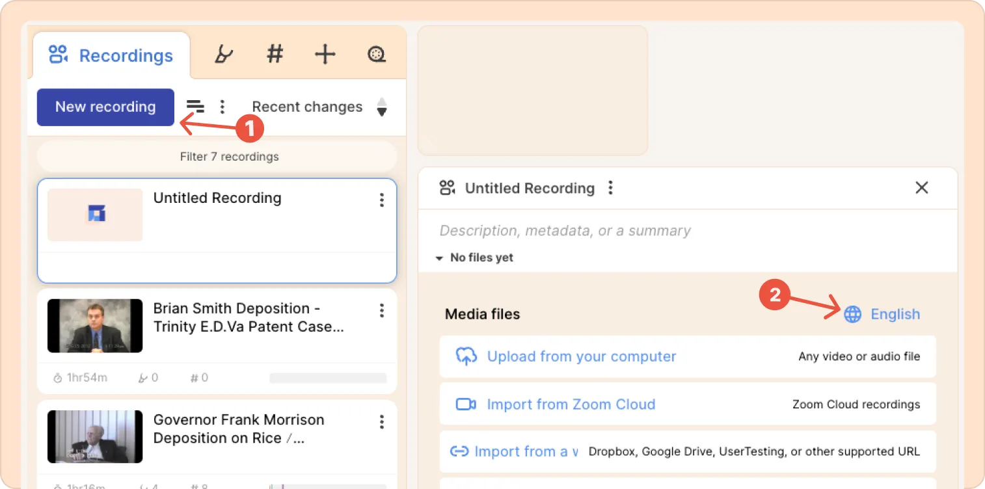985x489 pixels.
Task: Open the Brian Smith Deposition options menu
Action: tap(382, 311)
